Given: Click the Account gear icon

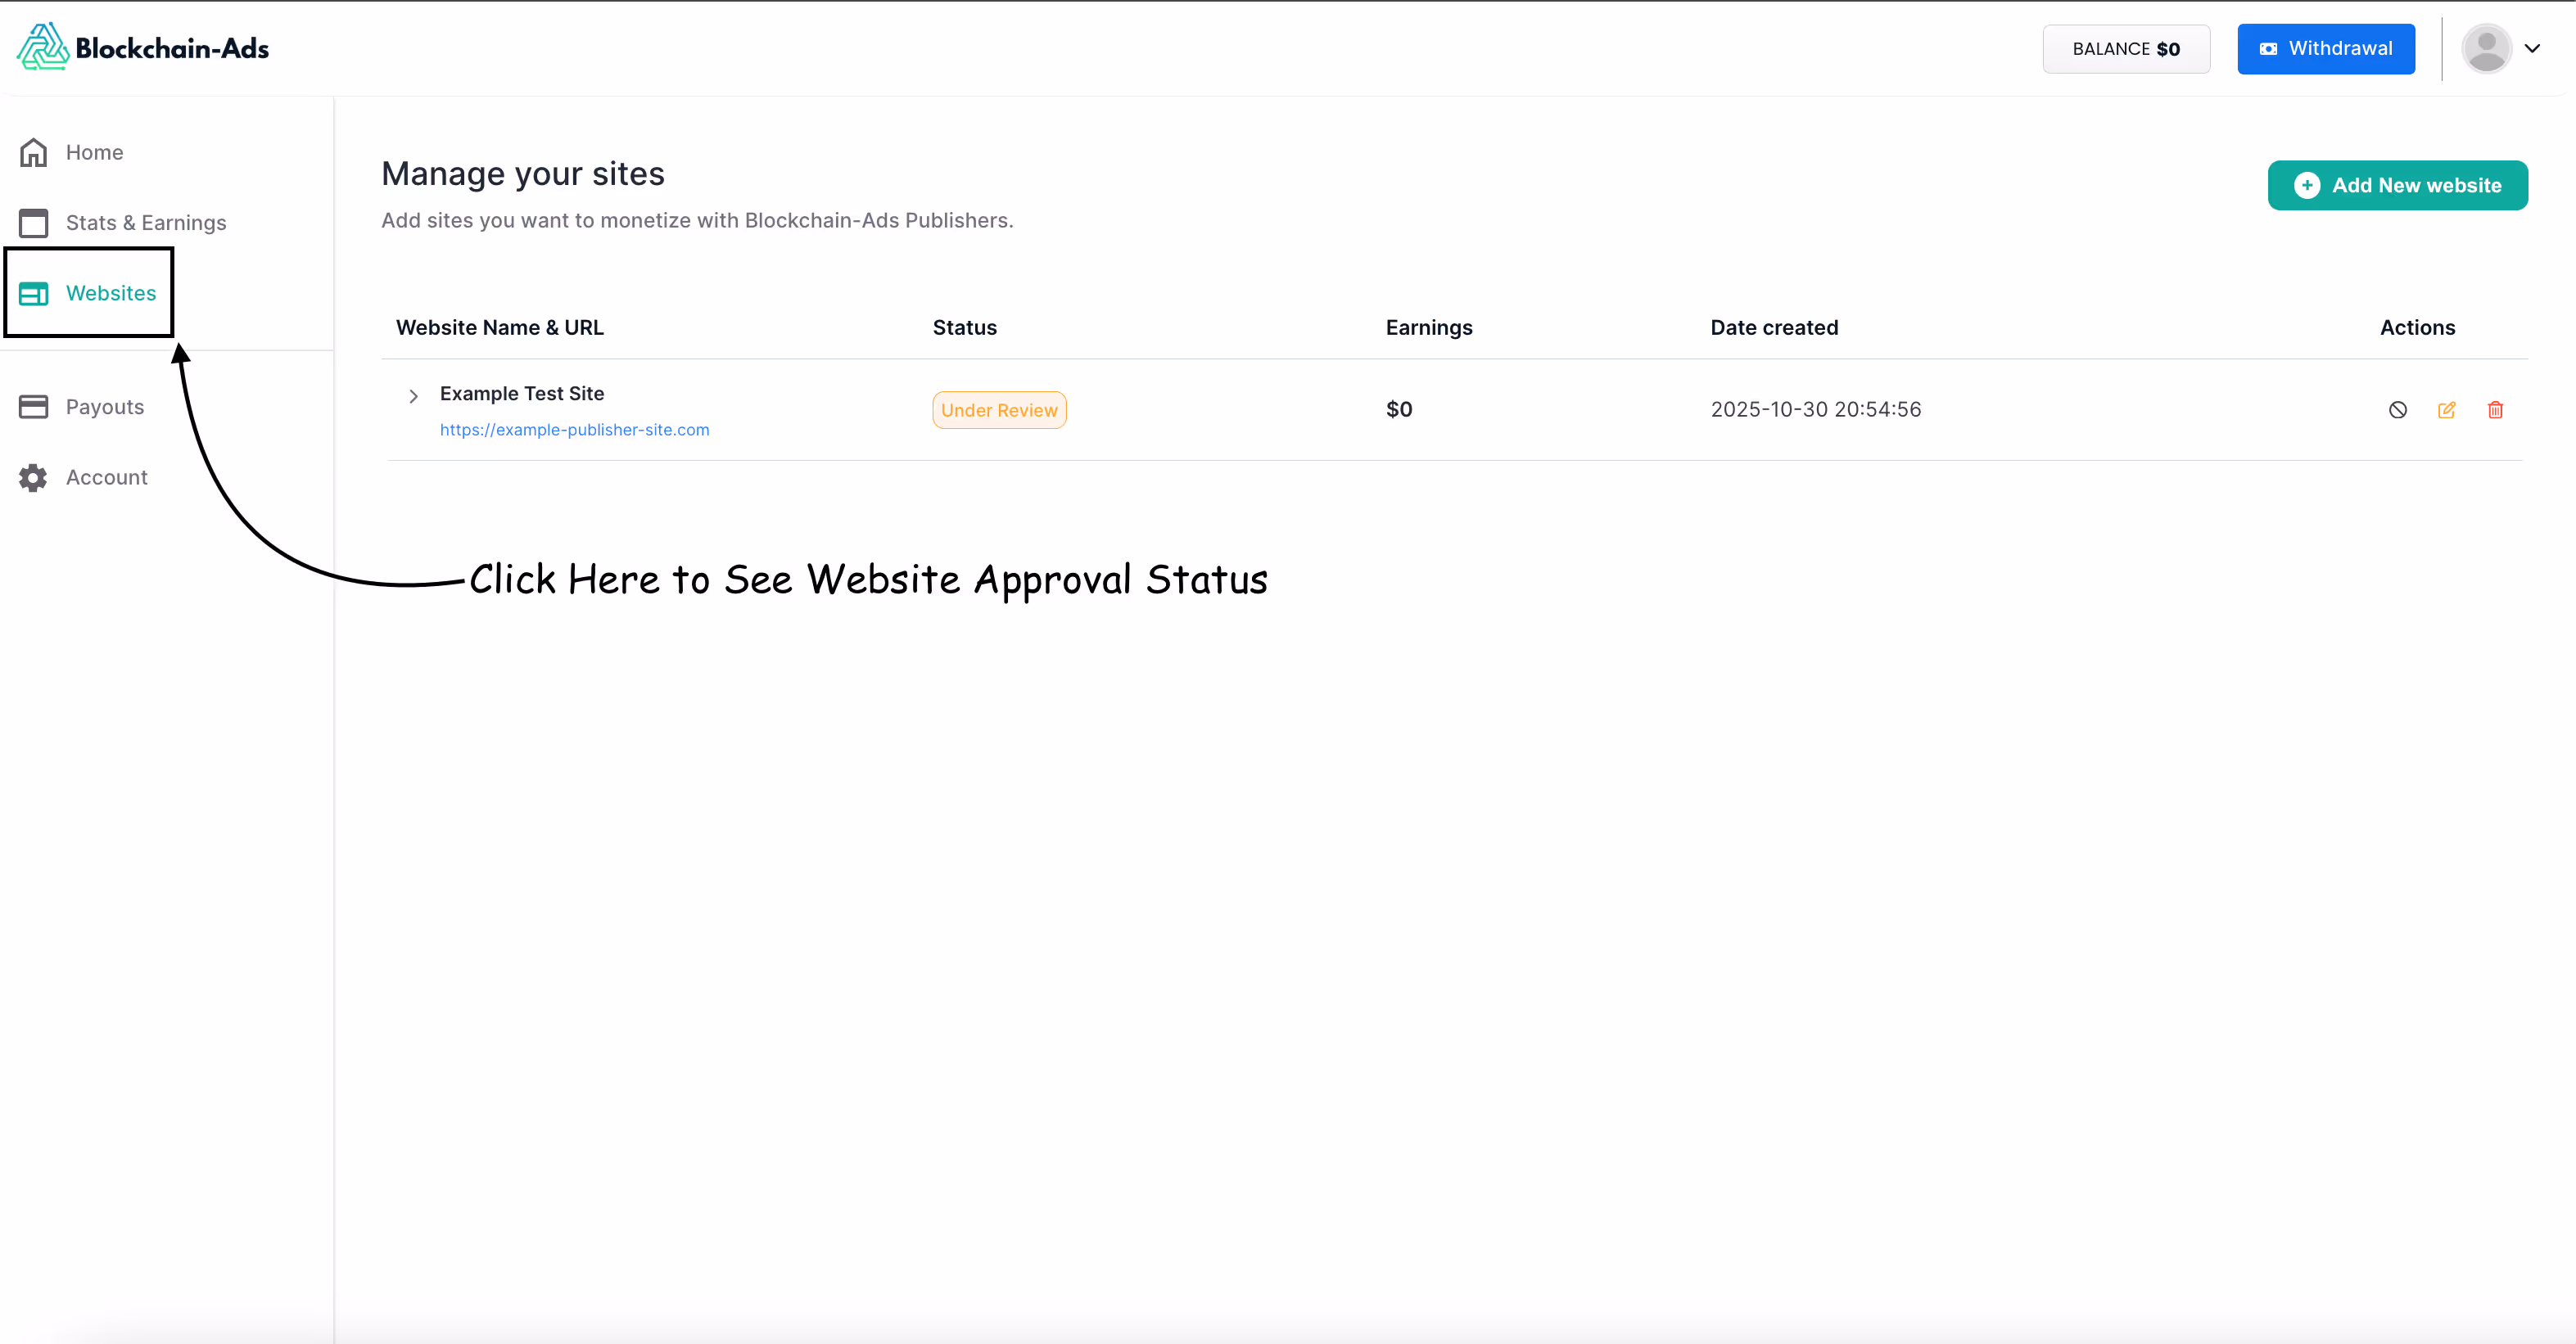Looking at the screenshot, I should point(33,477).
